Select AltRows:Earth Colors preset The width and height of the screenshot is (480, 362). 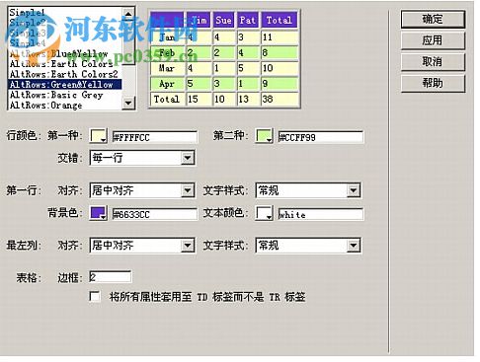pyautogui.click(x=65, y=63)
